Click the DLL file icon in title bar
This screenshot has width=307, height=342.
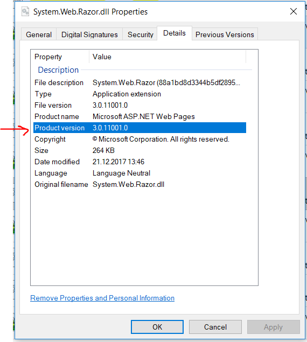[25, 11]
